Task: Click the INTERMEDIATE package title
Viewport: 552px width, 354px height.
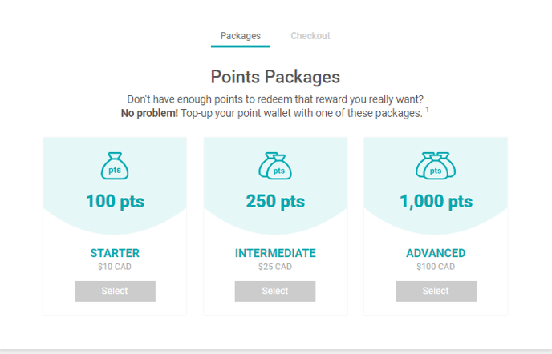Action: pos(275,253)
